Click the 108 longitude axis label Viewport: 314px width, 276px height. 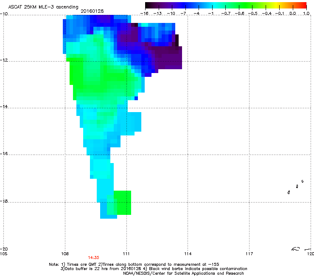click(x=65, y=254)
